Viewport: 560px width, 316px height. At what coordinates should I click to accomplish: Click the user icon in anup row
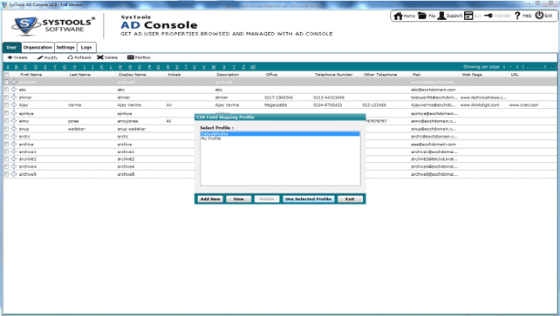point(14,129)
